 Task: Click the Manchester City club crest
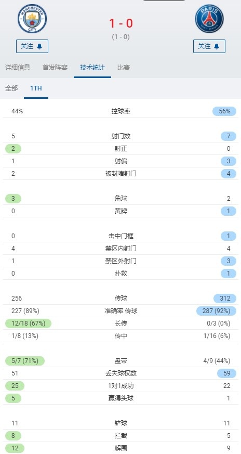click(32, 19)
